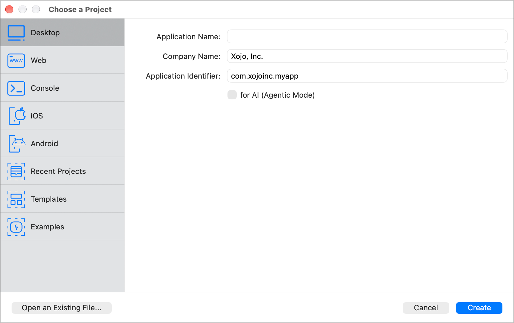The image size is (514, 323).
Task: Click the "Templates" label in sidebar
Action: pos(49,199)
